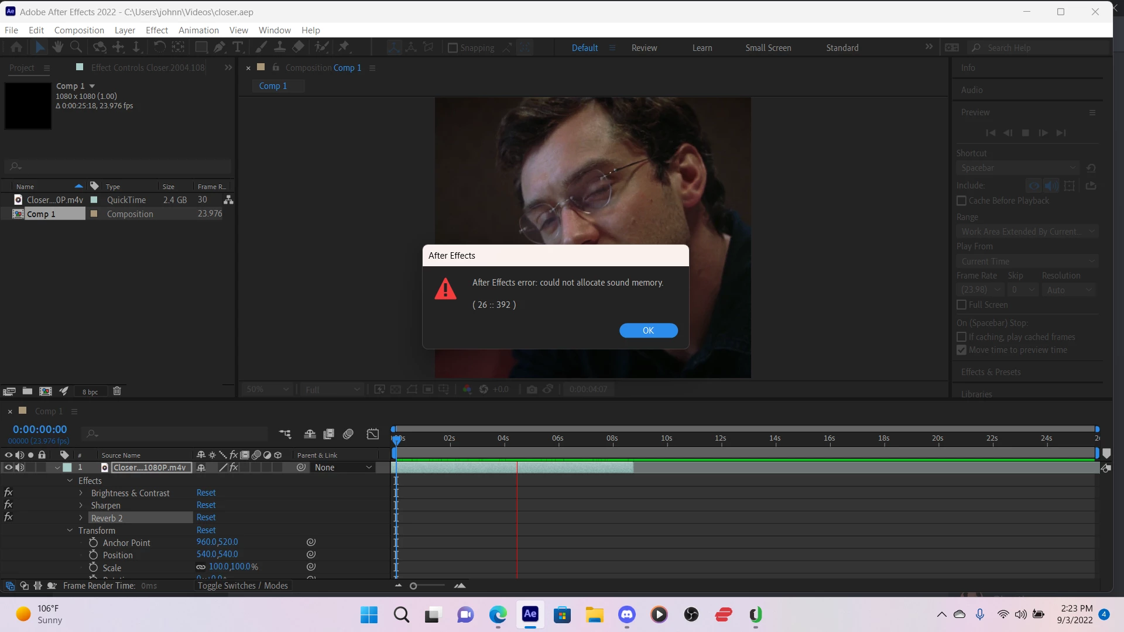1124x632 pixels.
Task: Select the Puppet Pin tool
Action: tap(344, 47)
